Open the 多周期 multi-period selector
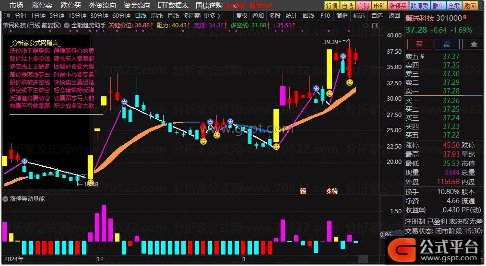 tap(191, 15)
